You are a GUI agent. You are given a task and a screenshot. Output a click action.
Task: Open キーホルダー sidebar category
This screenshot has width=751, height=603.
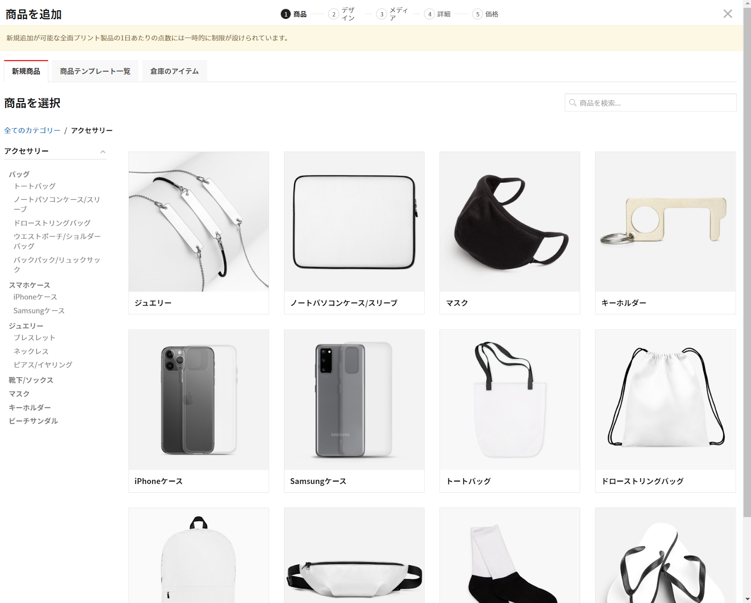pos(30,408)
